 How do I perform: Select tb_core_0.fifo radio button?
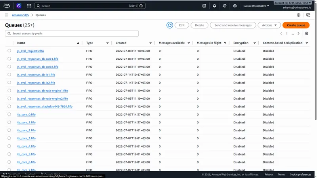pyautogui.click(x=9, y=114)
